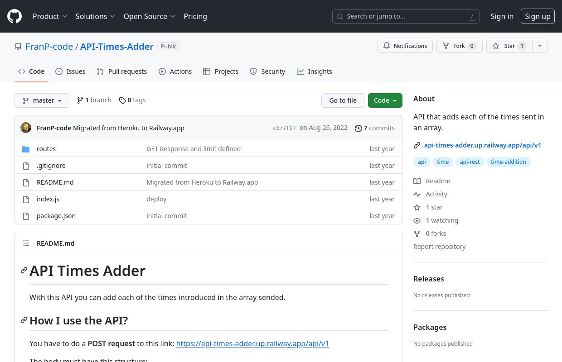The height and width of the screenshot is (362, 562).
Task: View the Security tab
Action: tap(267, 71)
